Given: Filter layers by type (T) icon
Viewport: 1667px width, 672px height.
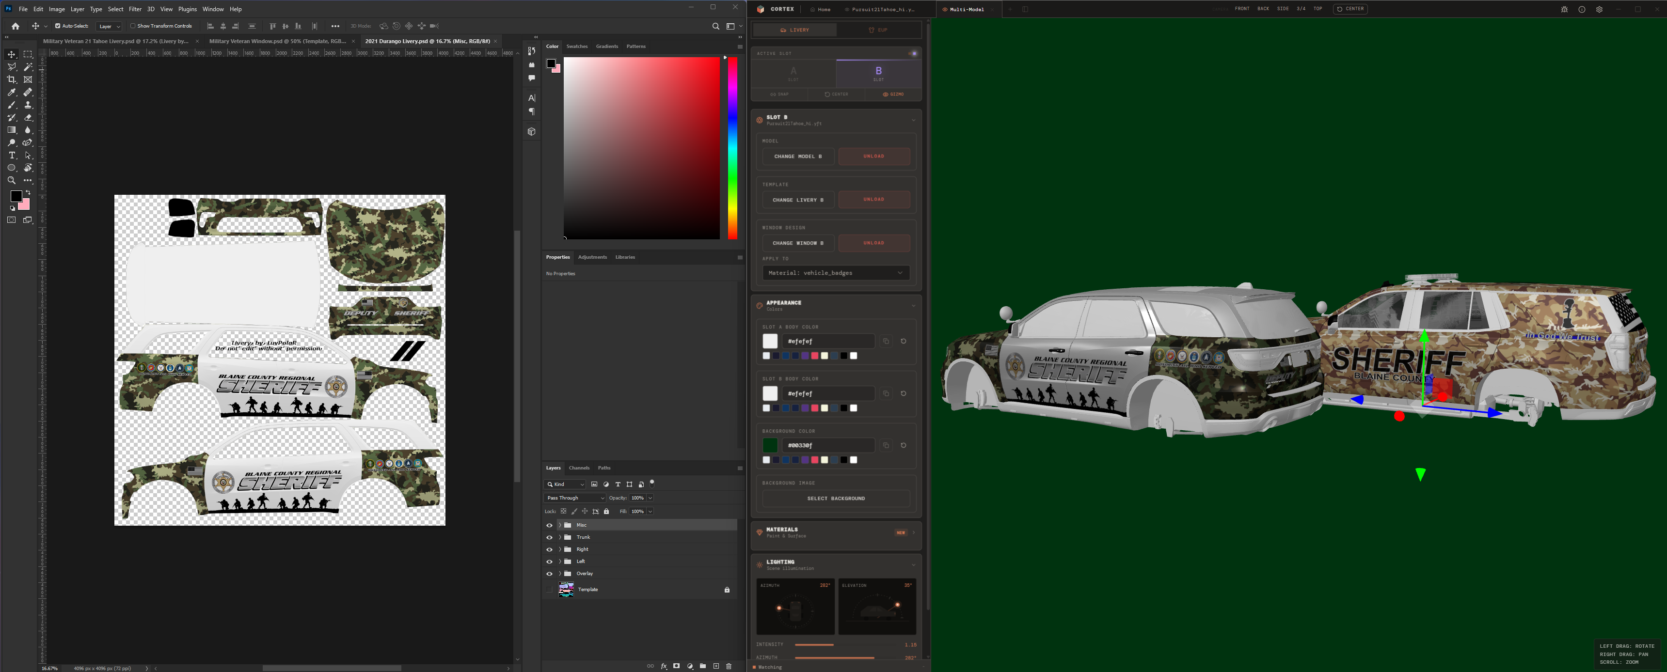Looking at the screenshot, I should tap(618, 484).
